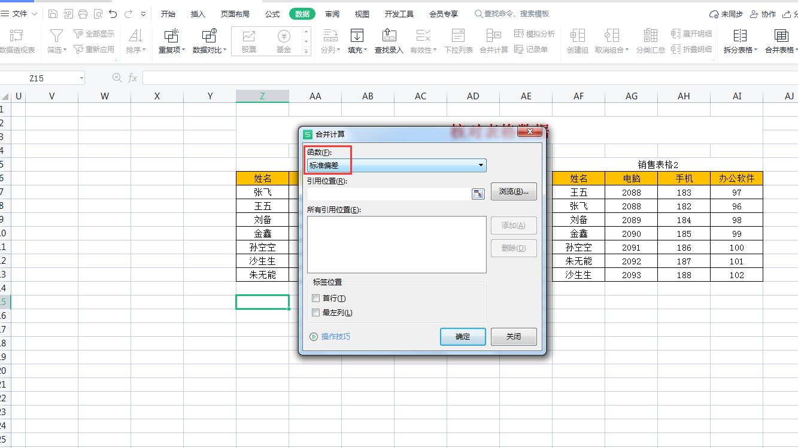Switch to the 公式 ribbon tab
Viewport: 798px width, 448px height.
click(272, 14)
